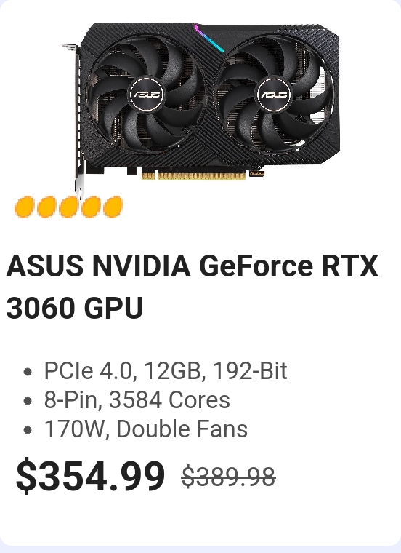Click the third rating star
The width and height of the screenshot is (401, 553).
tap(69, 207)
